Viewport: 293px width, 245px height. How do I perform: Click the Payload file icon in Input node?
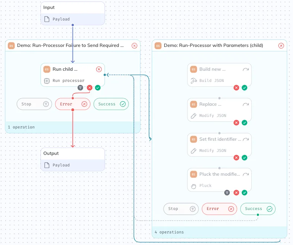(x=47, y=19)
